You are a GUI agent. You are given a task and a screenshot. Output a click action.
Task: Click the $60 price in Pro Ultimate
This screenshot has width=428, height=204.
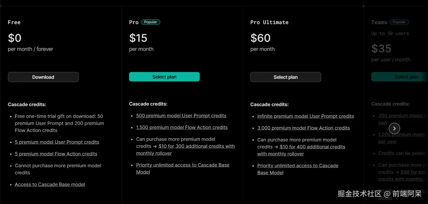tap(260, 38)
